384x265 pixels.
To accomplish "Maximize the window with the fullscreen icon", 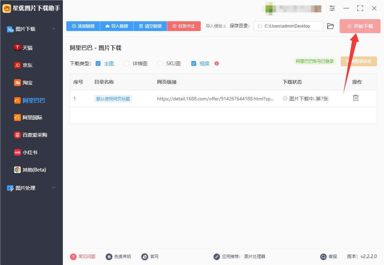I will click(360, 8).
